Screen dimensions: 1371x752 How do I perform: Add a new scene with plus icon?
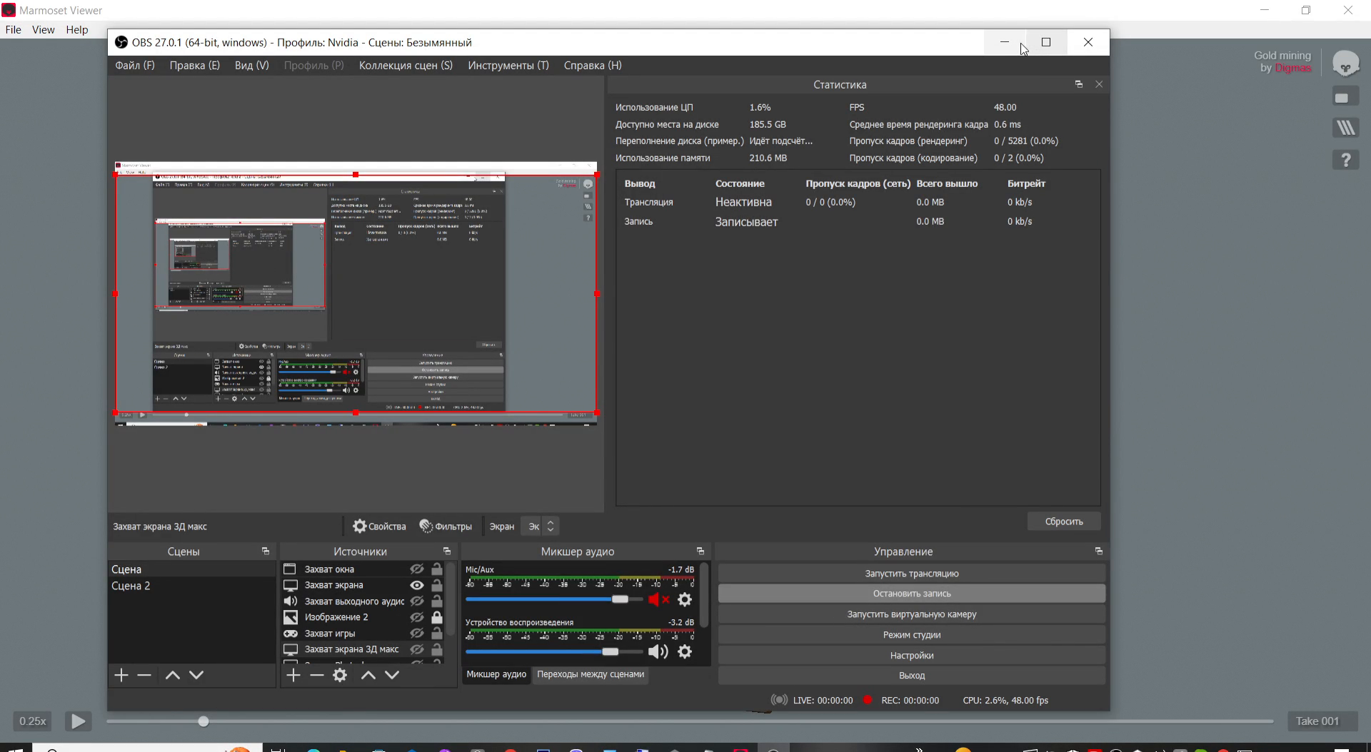click(121, 675)
